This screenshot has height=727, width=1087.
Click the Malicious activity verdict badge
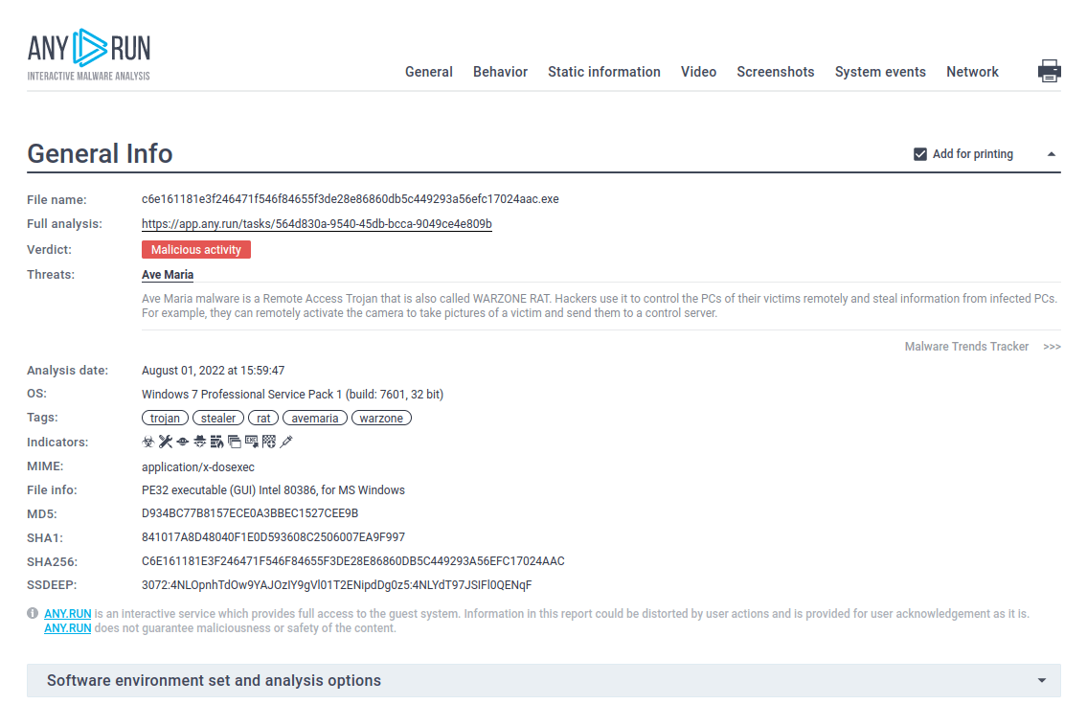click(196, 250)
